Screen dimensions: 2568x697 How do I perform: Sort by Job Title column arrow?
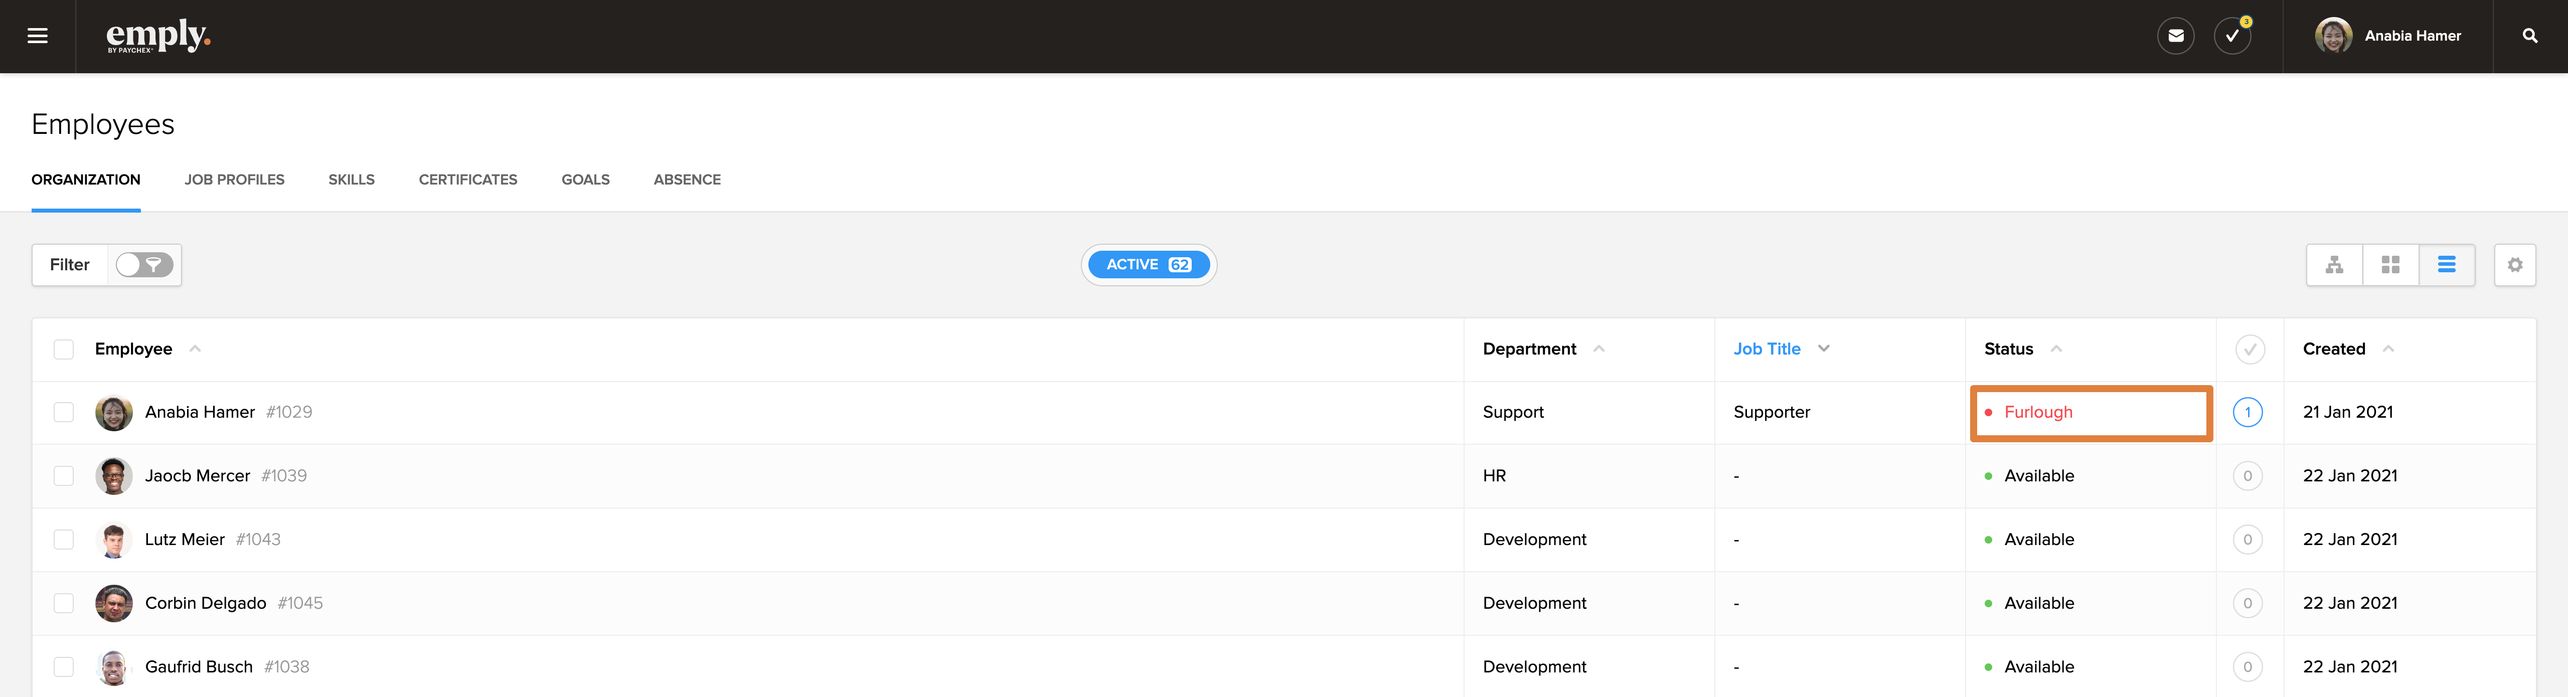[1823, 349]
